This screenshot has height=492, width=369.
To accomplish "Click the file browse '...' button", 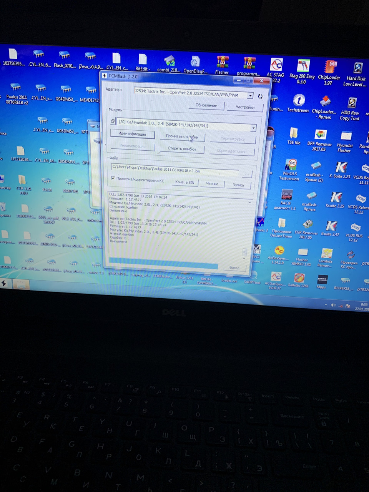I will click(x=247, y=174).
